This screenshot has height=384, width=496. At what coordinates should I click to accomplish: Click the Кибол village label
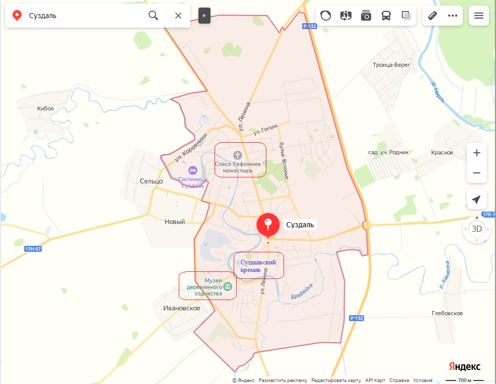(45, 109)
